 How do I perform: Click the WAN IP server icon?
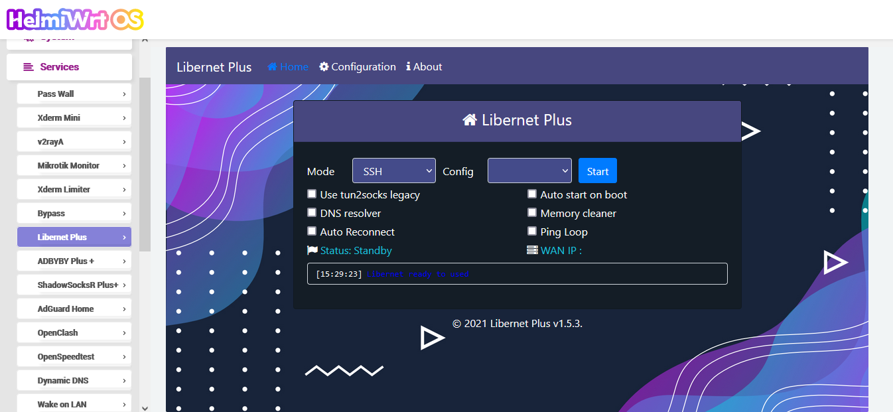[532, 250]
